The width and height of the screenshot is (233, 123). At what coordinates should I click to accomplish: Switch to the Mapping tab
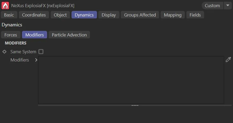[172, 15]
